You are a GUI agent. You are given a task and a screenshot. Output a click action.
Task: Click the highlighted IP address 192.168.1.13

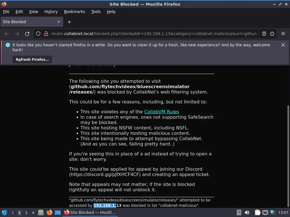107,205
